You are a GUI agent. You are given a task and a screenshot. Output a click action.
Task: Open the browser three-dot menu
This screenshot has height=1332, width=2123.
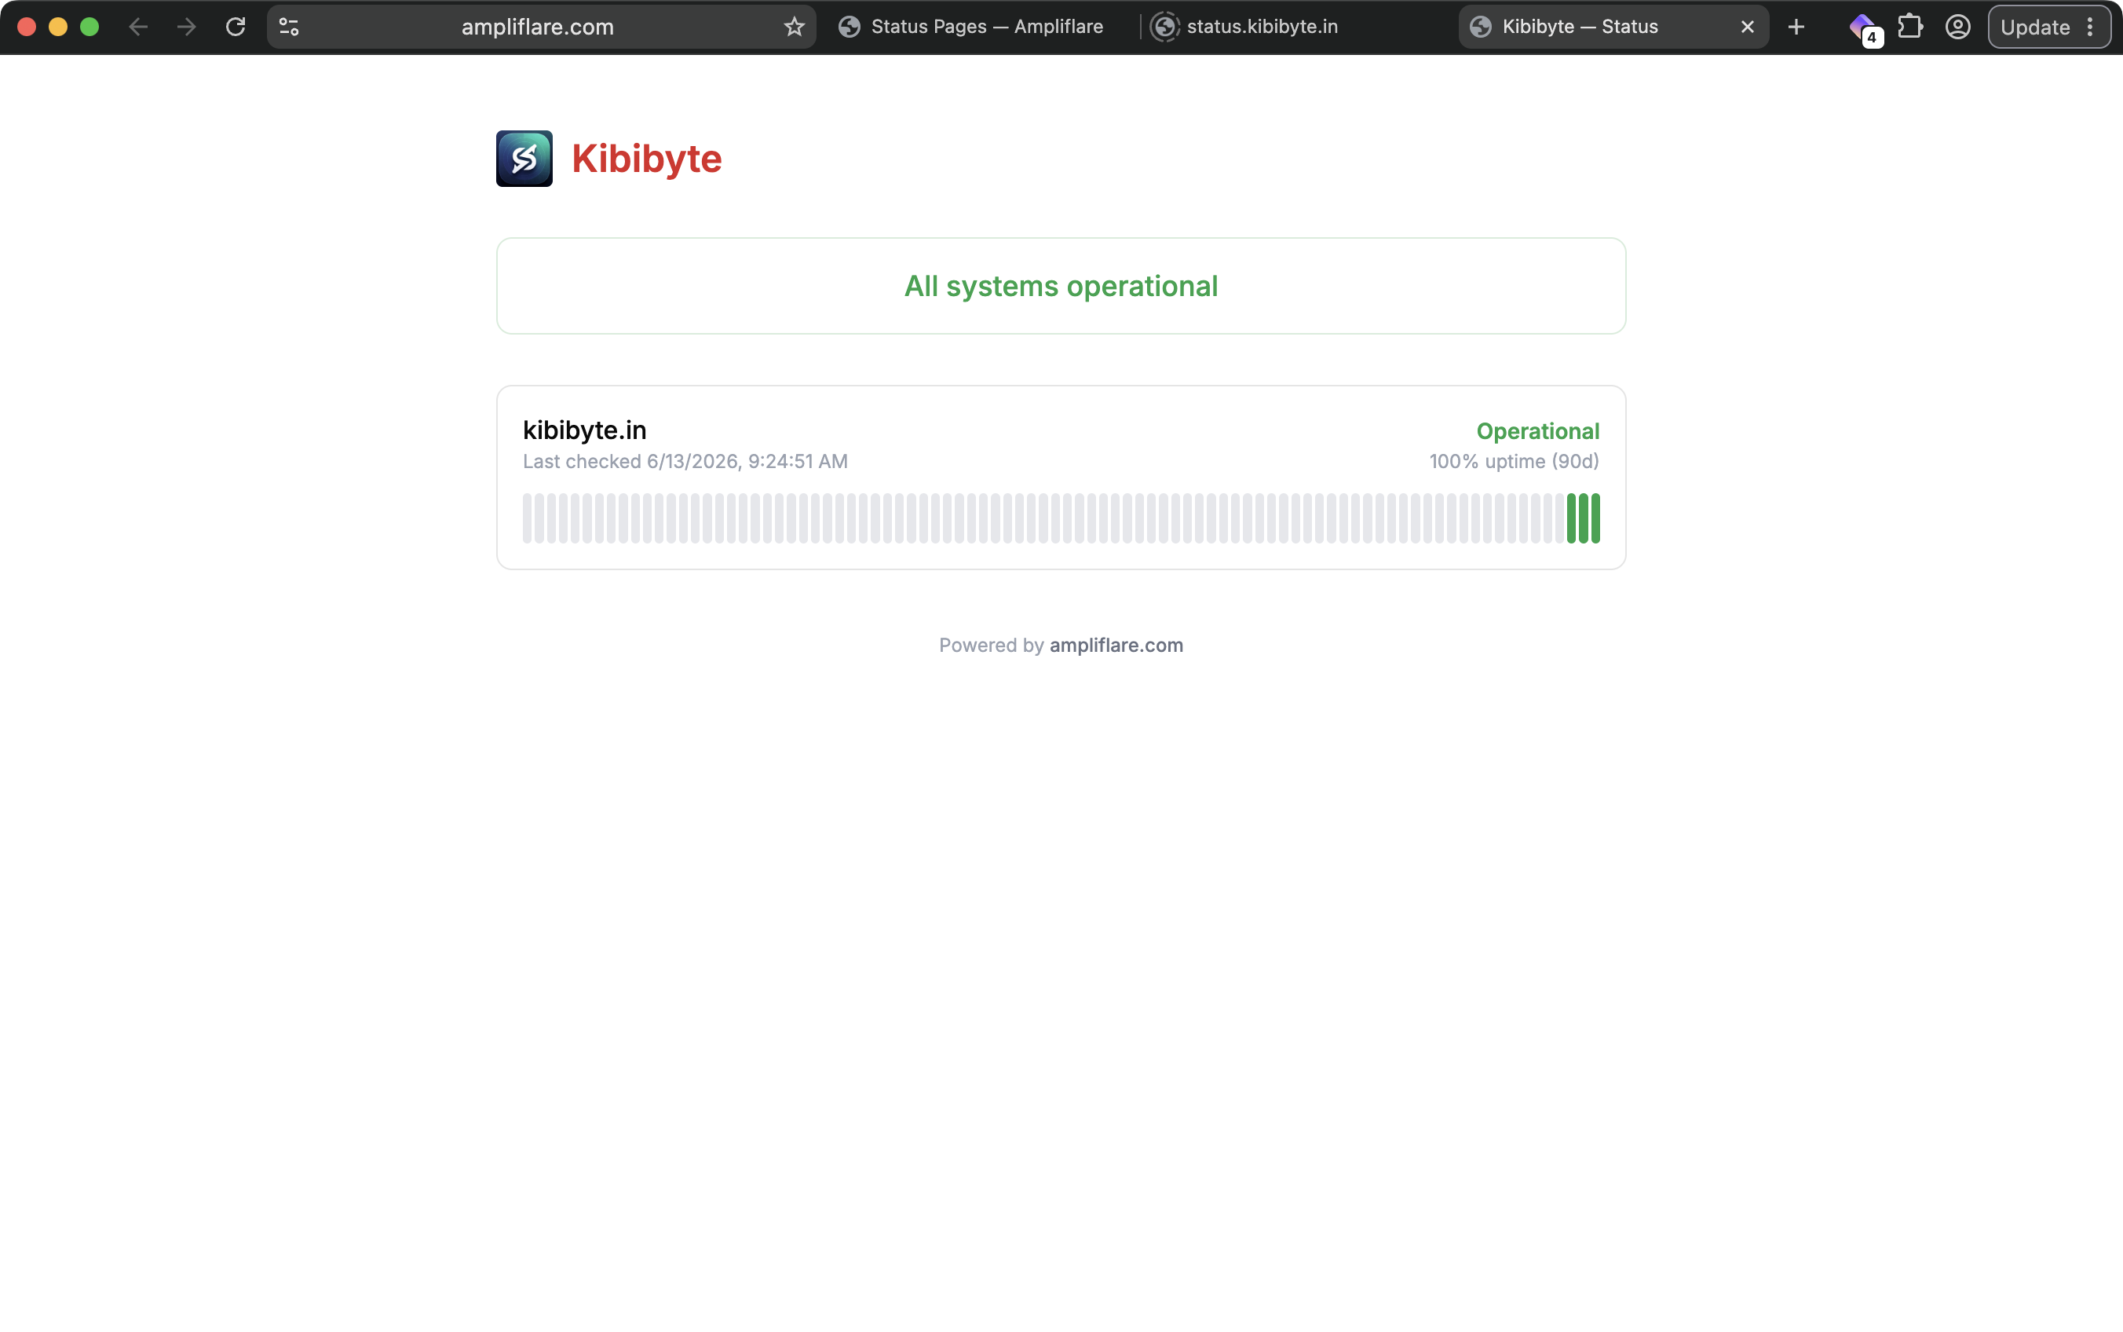(x=2089, y=27)
